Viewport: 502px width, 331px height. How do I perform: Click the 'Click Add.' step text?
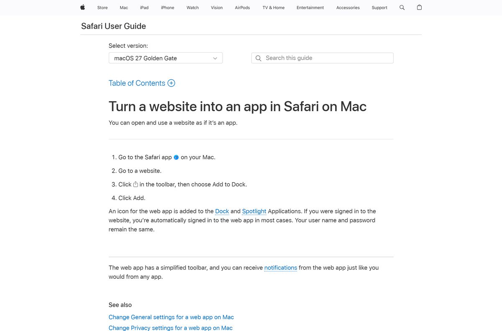[x=132, y=198]
